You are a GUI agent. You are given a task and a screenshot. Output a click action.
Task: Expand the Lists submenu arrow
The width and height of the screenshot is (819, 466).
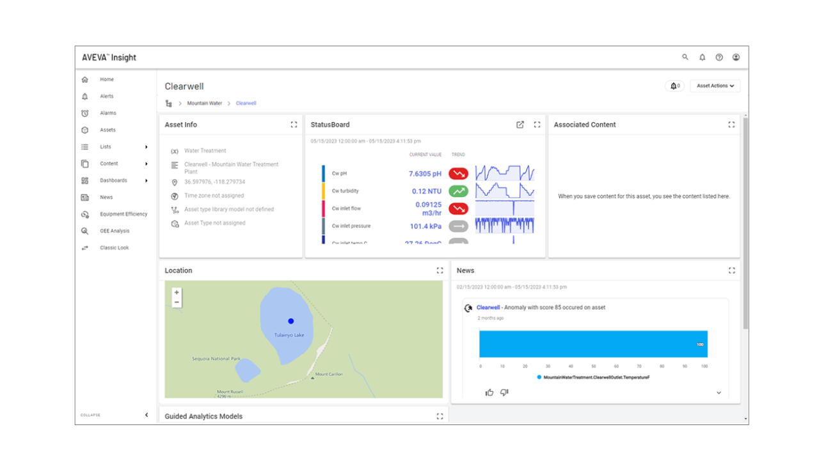pos(146,147)
